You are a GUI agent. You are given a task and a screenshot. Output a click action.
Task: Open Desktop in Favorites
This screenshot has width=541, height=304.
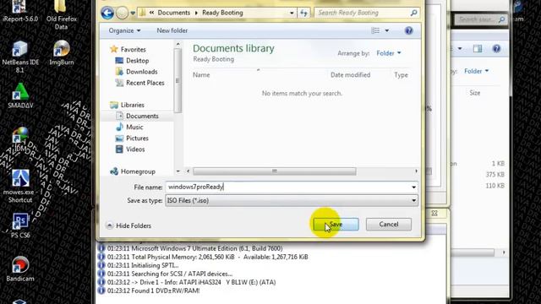pos(137,61)
